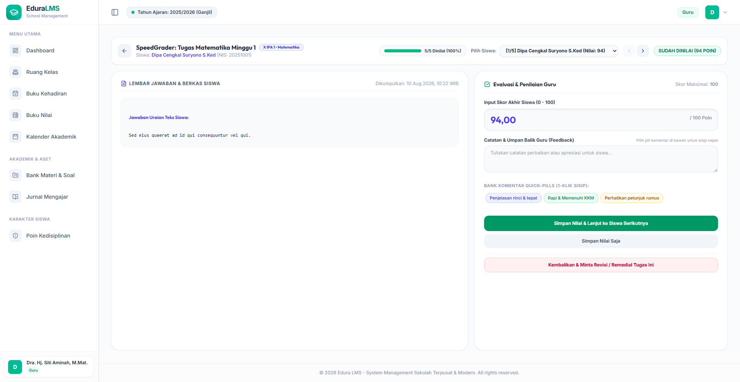Click the Dashboard grid icon
The image size is (740, 382).
pyautogui.click(x=15, y=50)
